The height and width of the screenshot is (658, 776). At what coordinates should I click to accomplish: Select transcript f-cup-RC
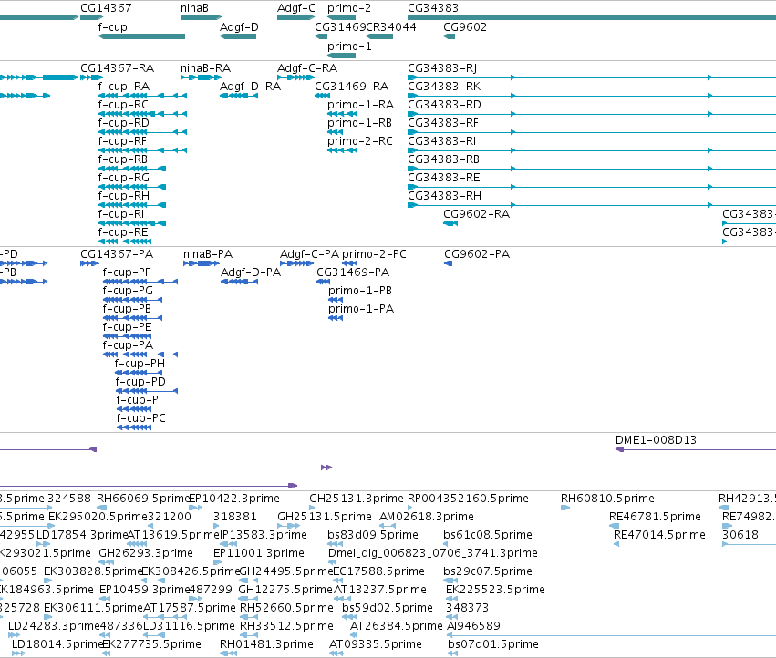(x=123, y=105)
